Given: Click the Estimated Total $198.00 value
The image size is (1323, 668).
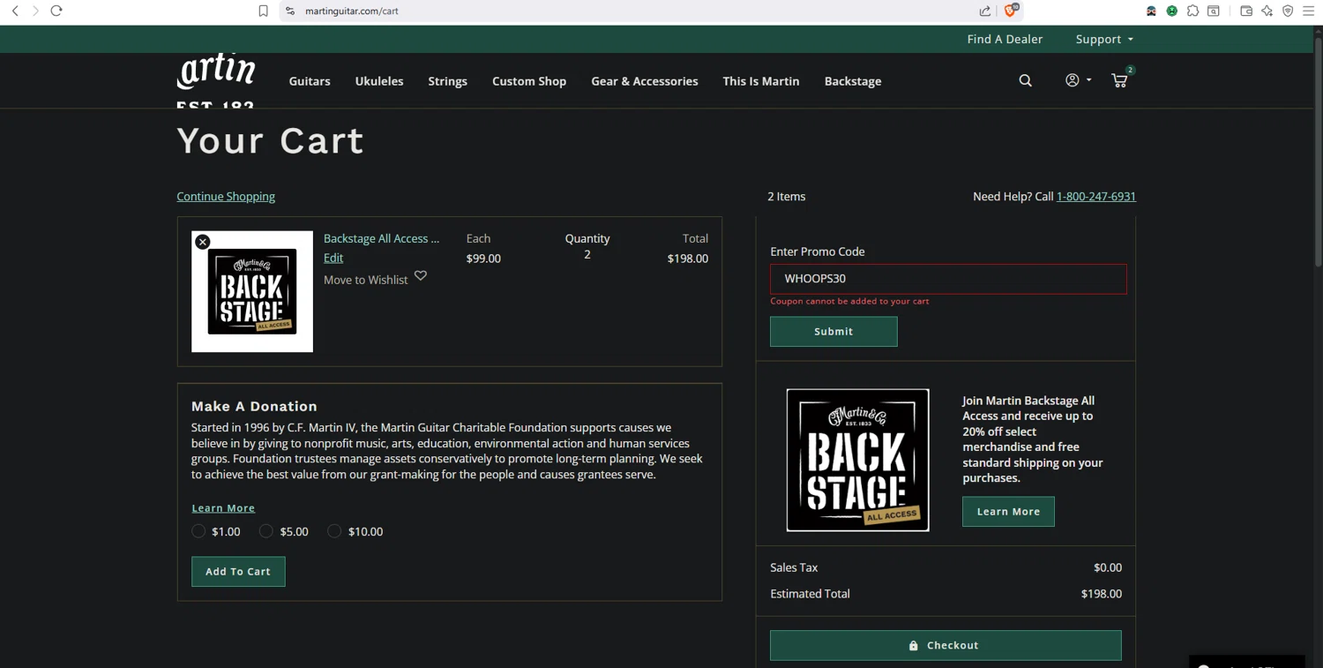Looking at the screenshot, I should (1102, 594).
